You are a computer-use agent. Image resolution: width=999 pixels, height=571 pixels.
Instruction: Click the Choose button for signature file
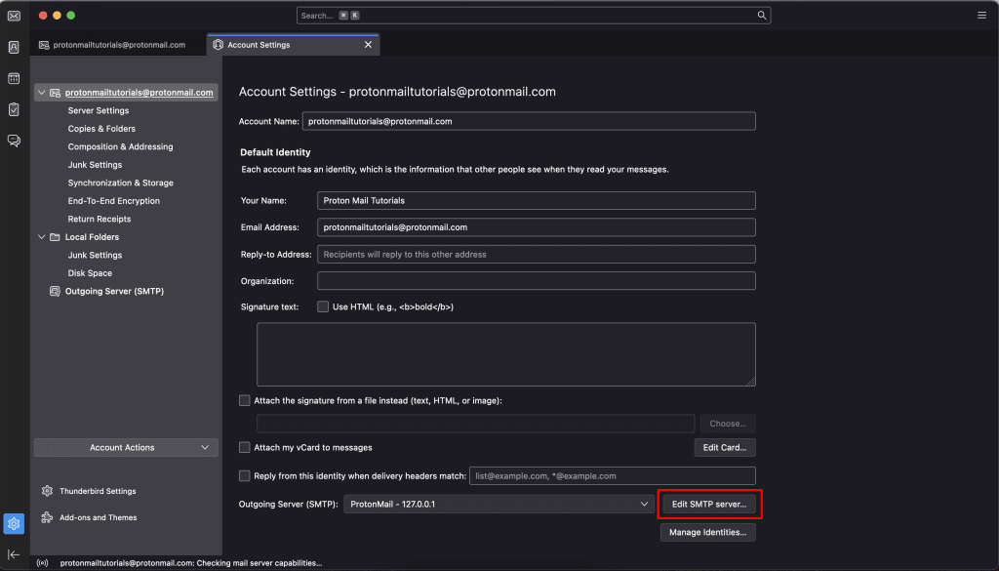click(x=728, y=424)
